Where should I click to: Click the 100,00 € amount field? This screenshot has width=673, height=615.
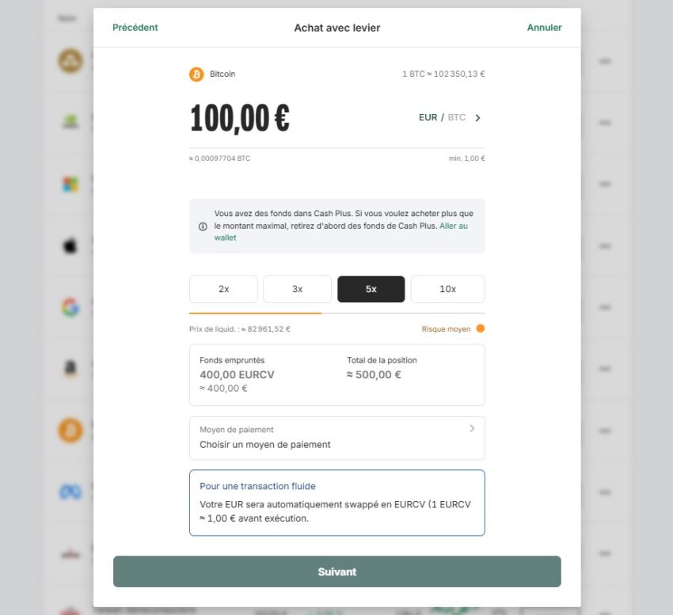(x=239, y=116)
